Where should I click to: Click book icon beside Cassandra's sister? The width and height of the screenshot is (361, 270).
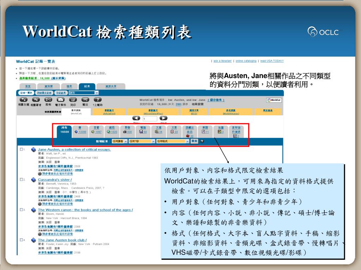(x=33, y=180)
